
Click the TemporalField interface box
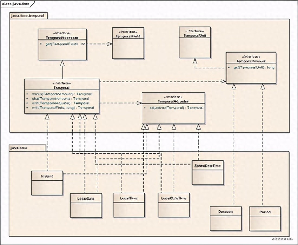coord(128,43)
